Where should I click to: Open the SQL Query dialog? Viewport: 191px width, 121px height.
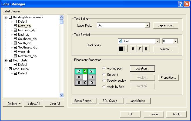[x=111, y=101]
